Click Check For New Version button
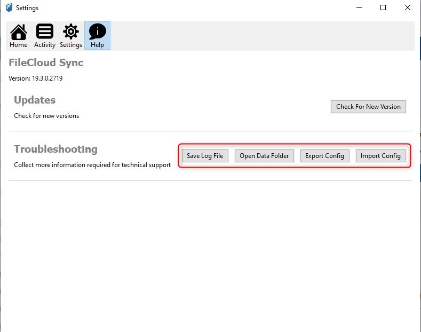Screen dimensions: 421x332 point(368,107)
